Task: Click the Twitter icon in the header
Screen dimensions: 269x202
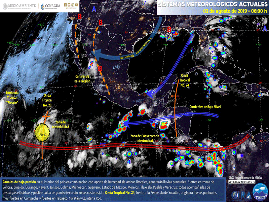Action: pos(69,4)
